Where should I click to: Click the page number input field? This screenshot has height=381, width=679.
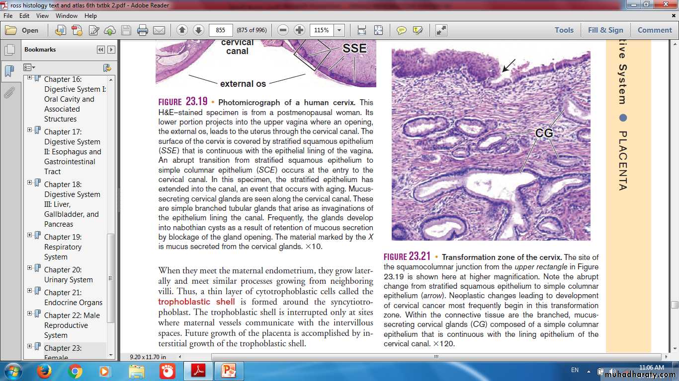coord(221,30)
